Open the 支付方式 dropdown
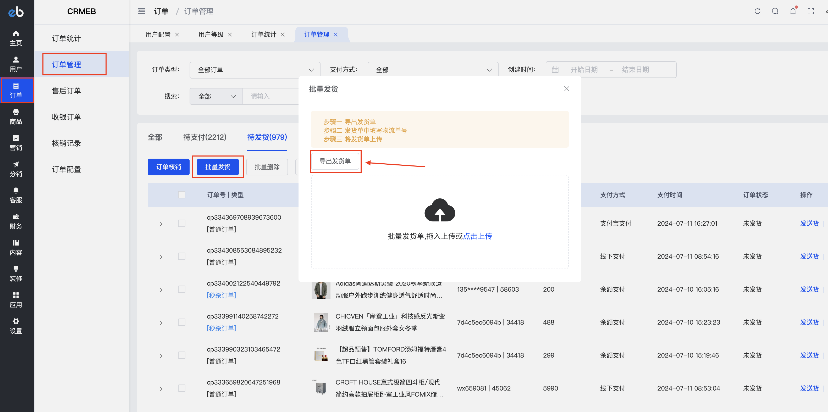The height and width of the screenshot is (412, 828). click(x=432, y=69)
